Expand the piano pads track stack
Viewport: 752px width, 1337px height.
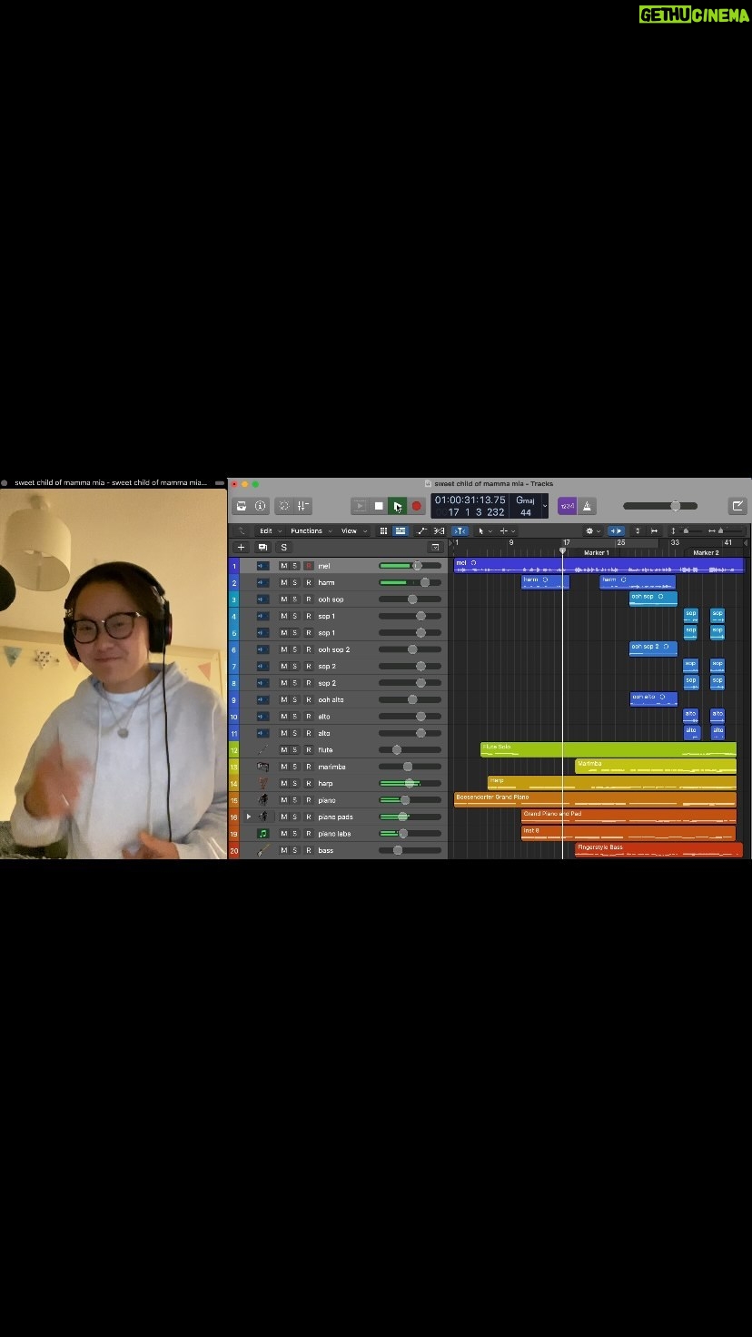(x=249, y=817)
